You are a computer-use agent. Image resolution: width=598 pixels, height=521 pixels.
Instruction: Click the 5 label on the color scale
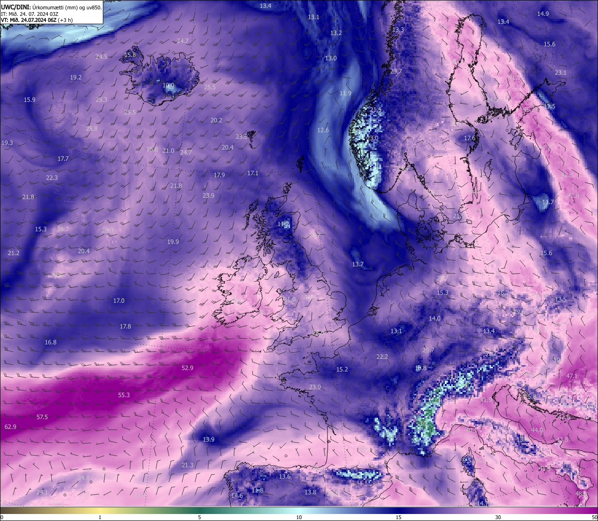coord(199,517)
